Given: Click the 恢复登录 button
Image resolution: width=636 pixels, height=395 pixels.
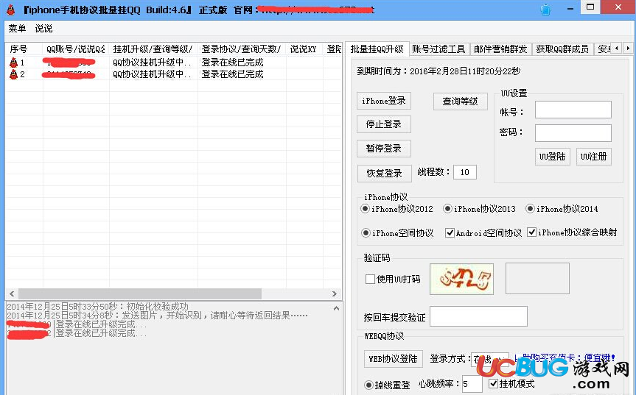Looking at the screenshot, I should click(x=384, y=173).
